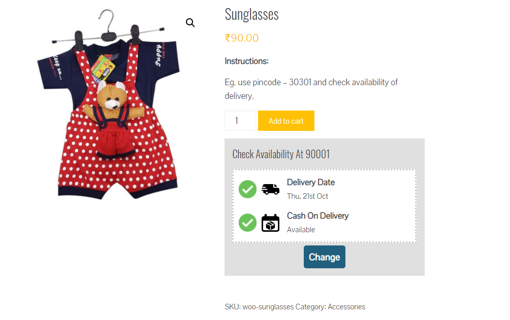Screen dimensions: 510x320
Task: Click the Delivery Date label
Action: pyautogui.click(x=311, y=183)
